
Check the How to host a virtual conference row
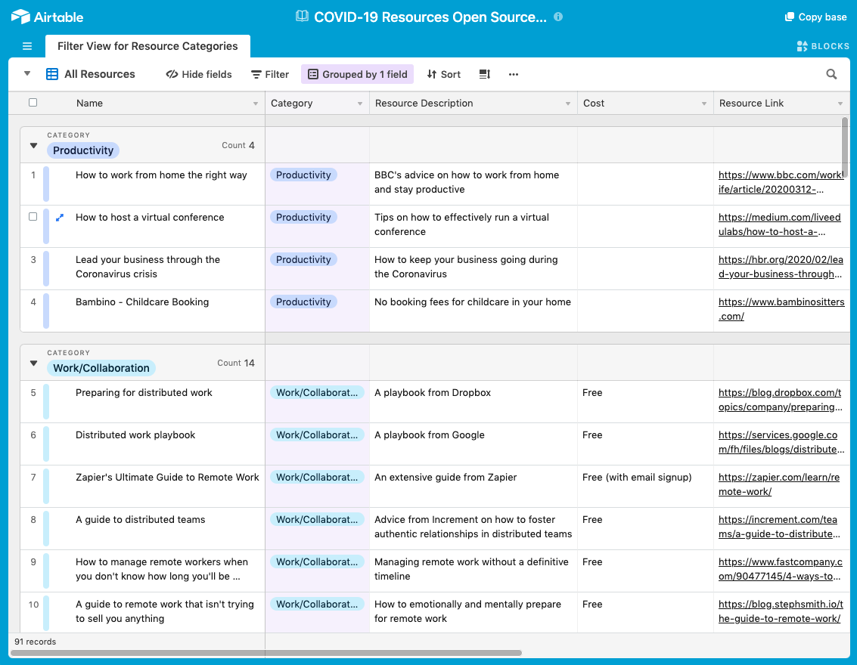tap(33, 217)
